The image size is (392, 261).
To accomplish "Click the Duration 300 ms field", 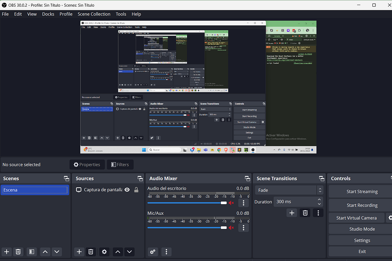I will coord(298,202).
